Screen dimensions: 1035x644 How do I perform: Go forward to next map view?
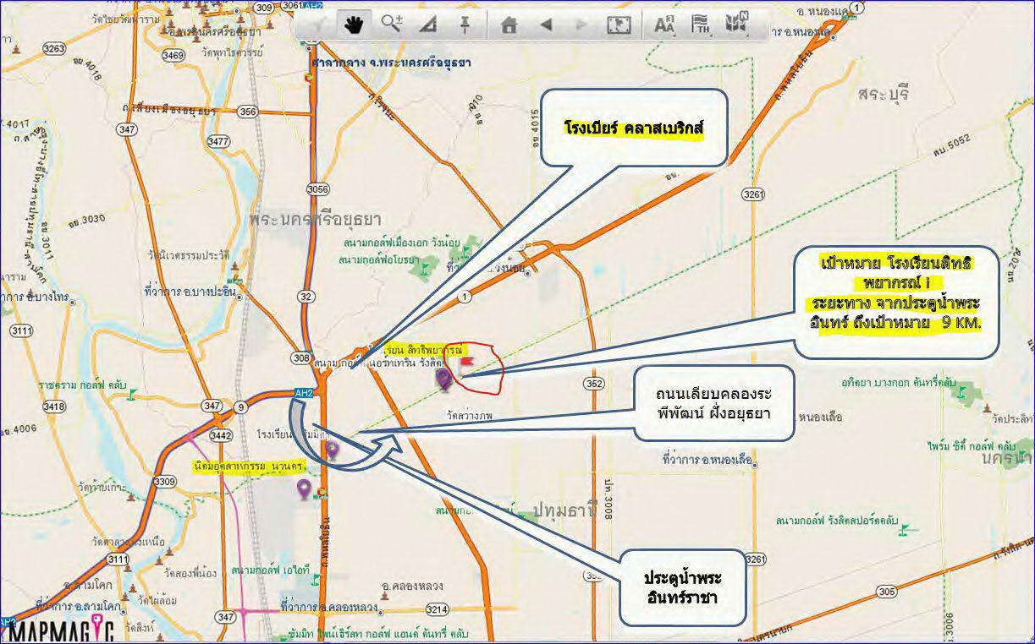click(581, 25)
